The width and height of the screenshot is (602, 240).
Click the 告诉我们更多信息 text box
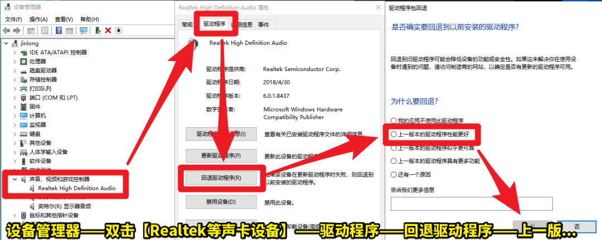[472, 204]
